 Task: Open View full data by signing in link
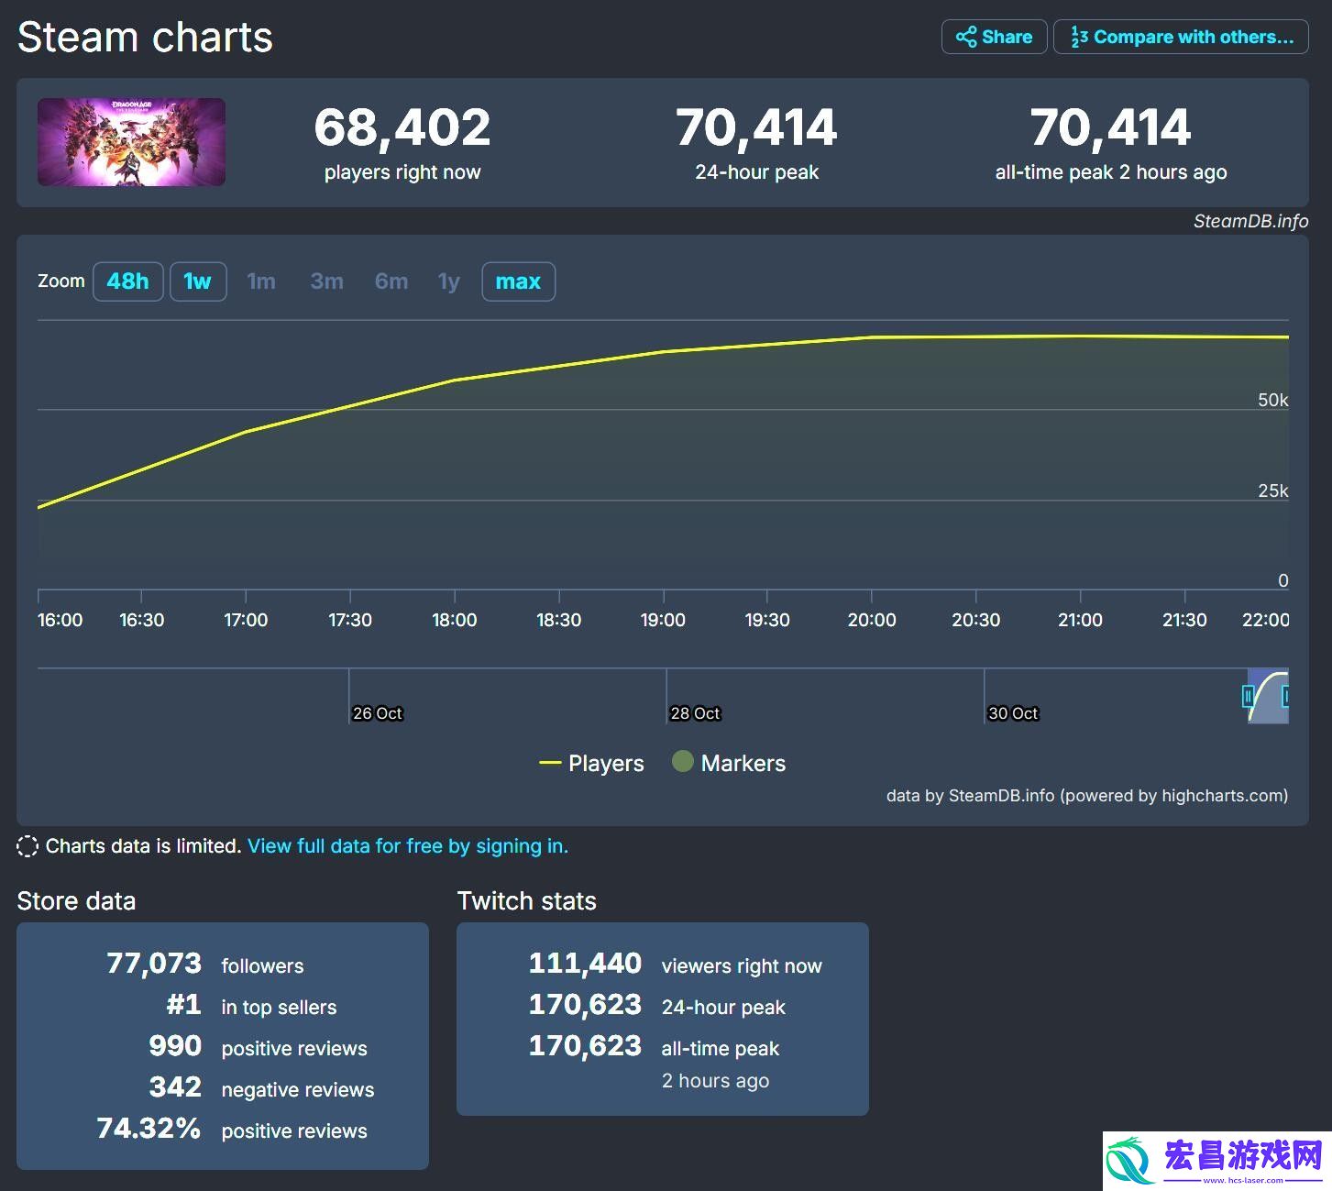(x=408, y=846)
